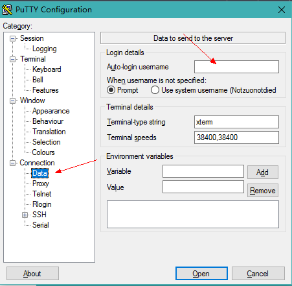Open Features settings category

point(45,90)
